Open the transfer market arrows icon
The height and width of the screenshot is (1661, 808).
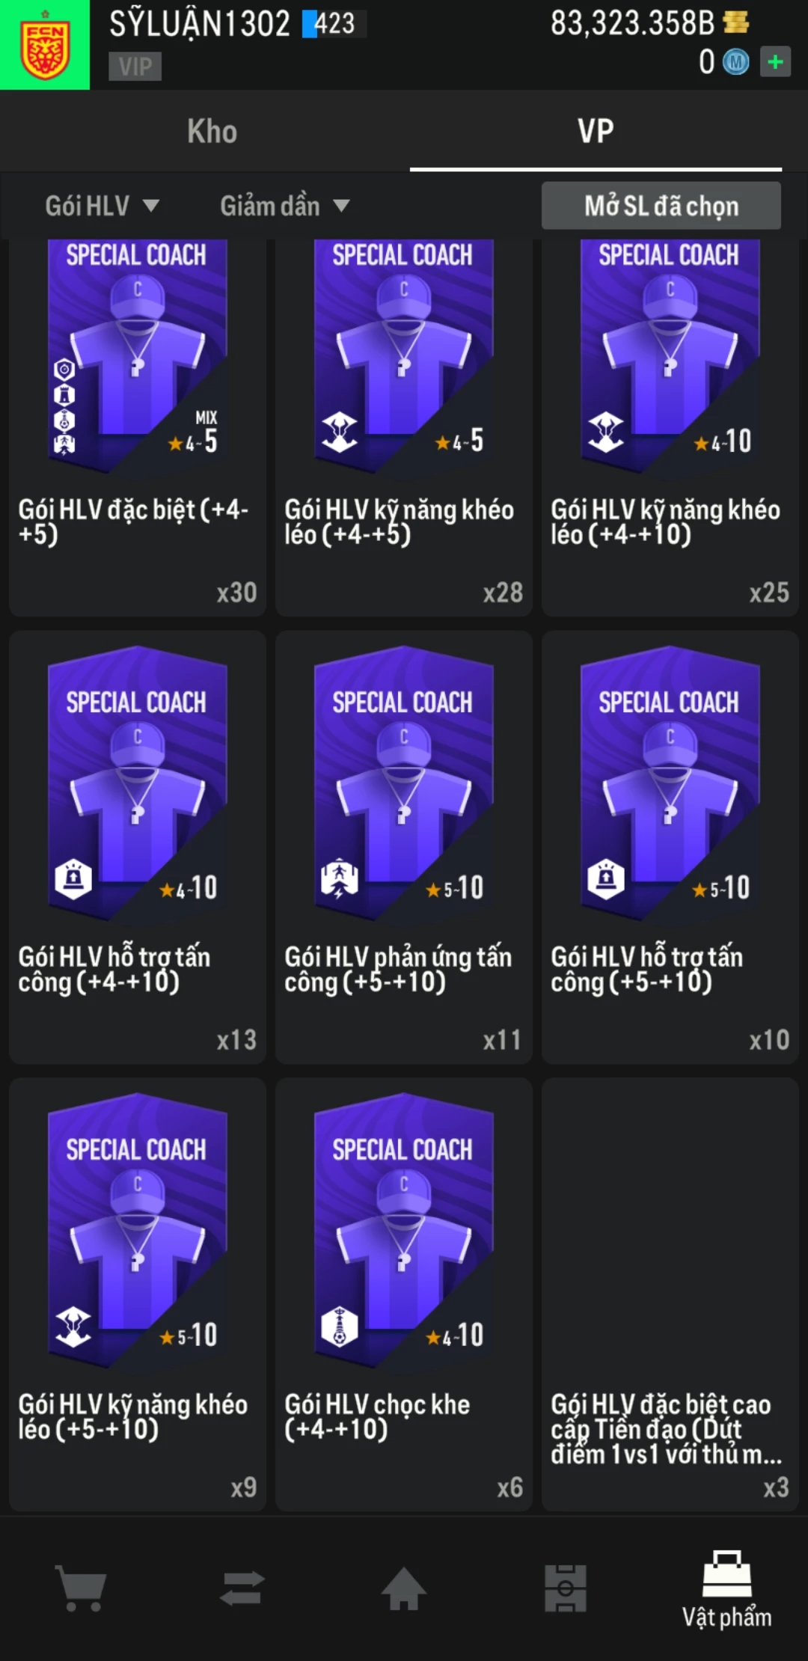click(242, 1588)
